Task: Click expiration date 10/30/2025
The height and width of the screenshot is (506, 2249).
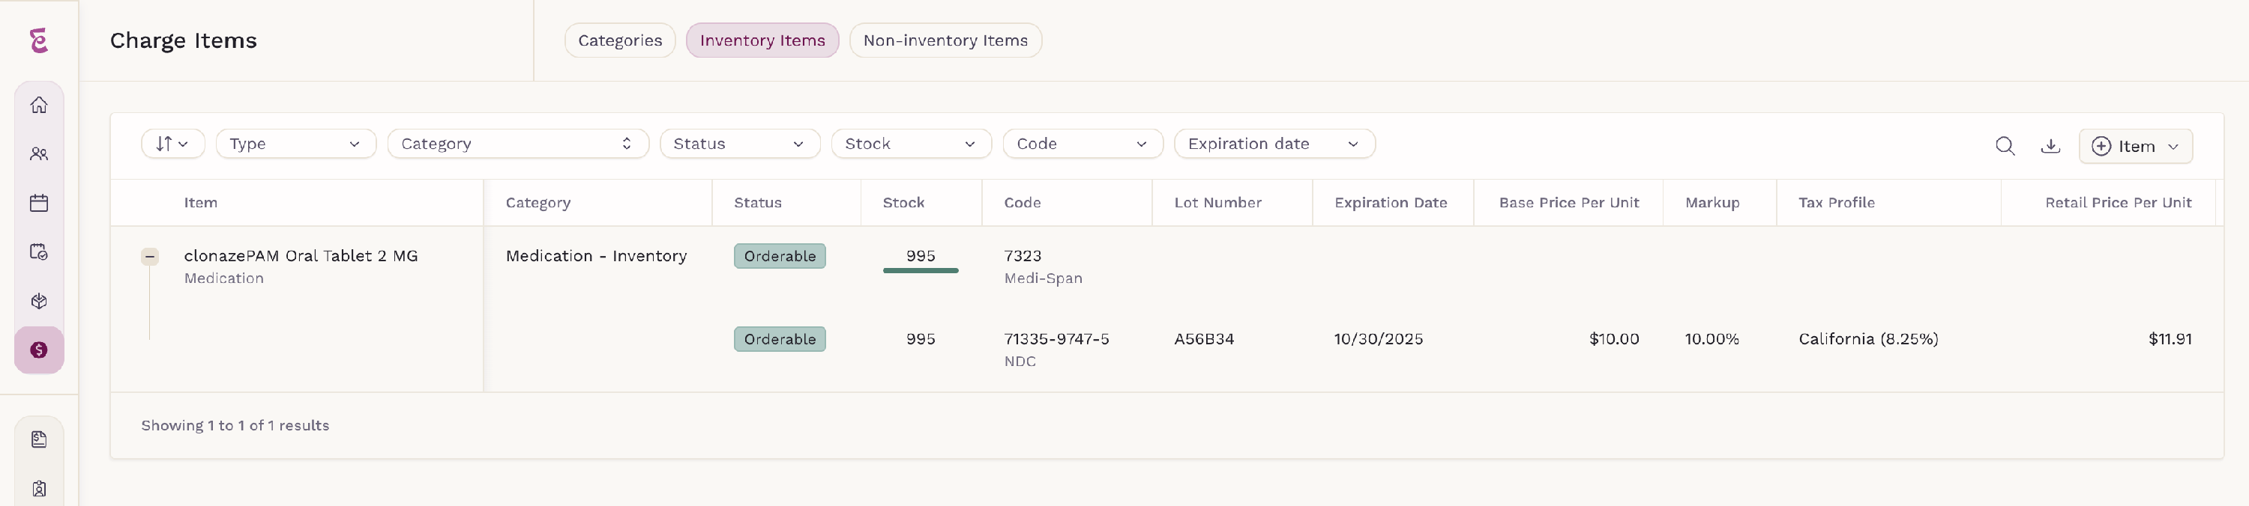Action: [x=1379, y=339]
